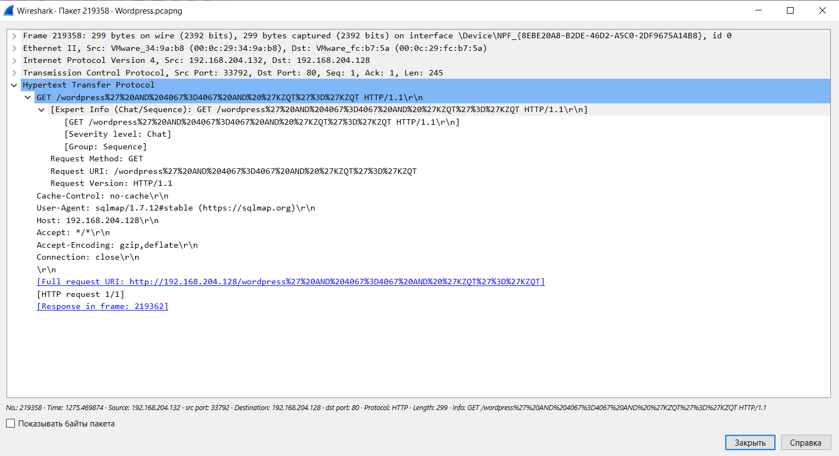839x456 pixels.
Task: Expand the Frame 219358 tree row
Action: coord(14,36)
